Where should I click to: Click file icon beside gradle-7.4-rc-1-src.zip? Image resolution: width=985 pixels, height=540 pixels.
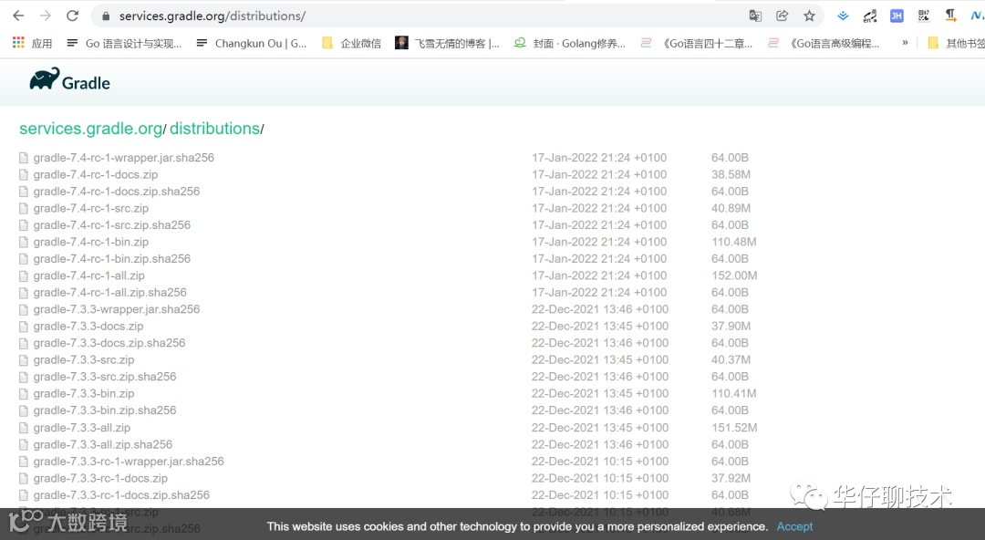24,208
